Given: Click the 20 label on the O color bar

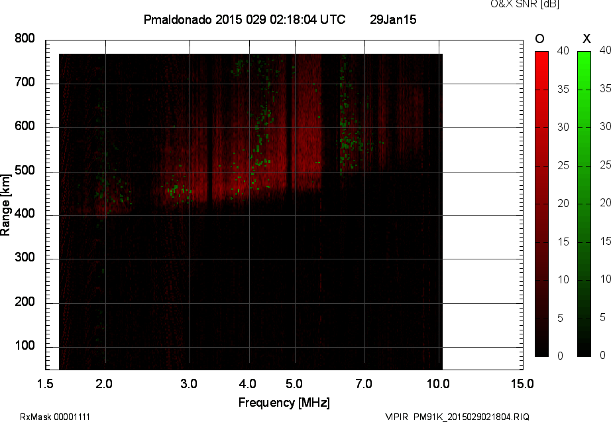Looking at the screenshot, I should [x=563, y=203].
